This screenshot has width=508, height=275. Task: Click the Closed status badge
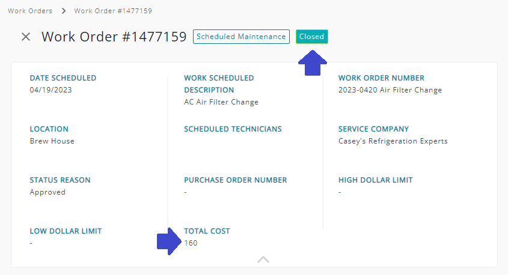pyautogui.click(x=311, y=37)
